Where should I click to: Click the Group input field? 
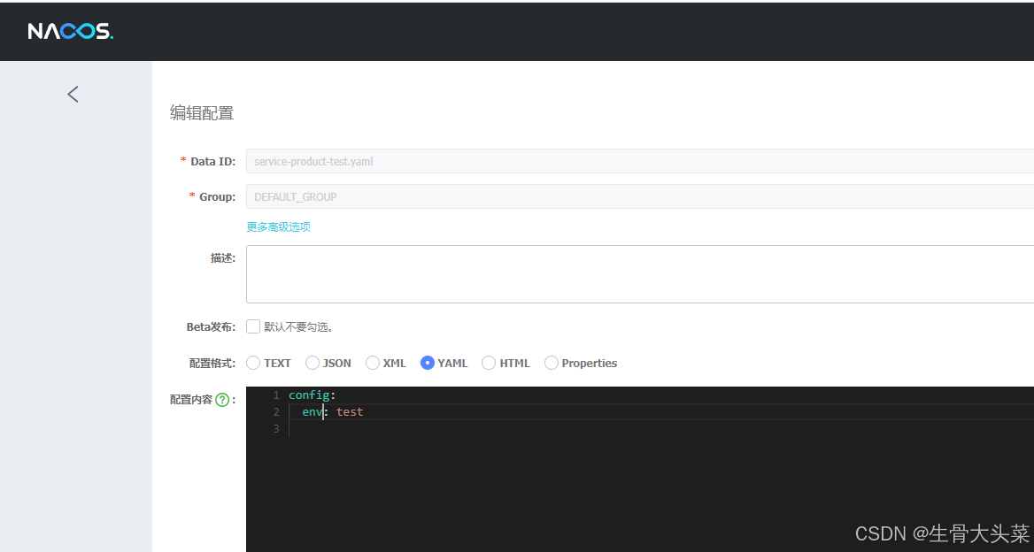point(443,196)
